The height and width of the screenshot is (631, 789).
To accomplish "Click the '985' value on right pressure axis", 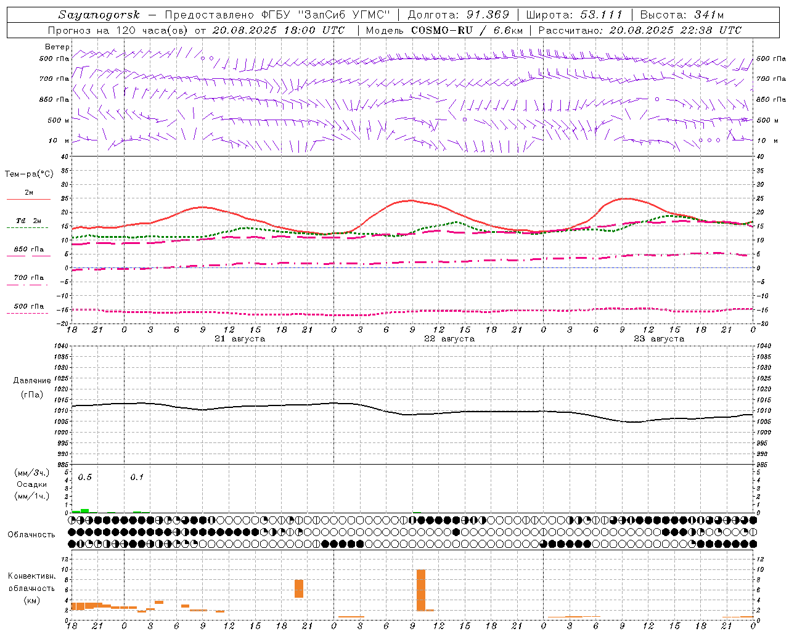I will 764,465.
